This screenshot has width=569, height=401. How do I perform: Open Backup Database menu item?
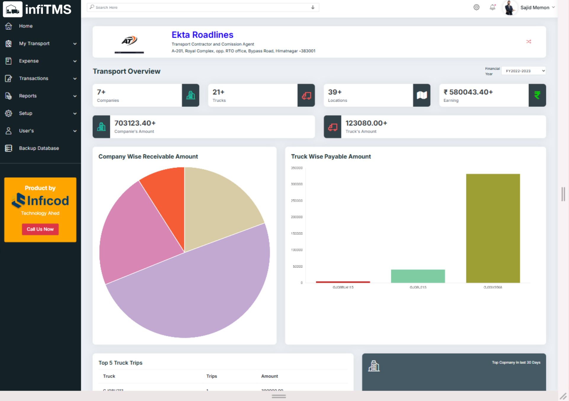[39, 148]
